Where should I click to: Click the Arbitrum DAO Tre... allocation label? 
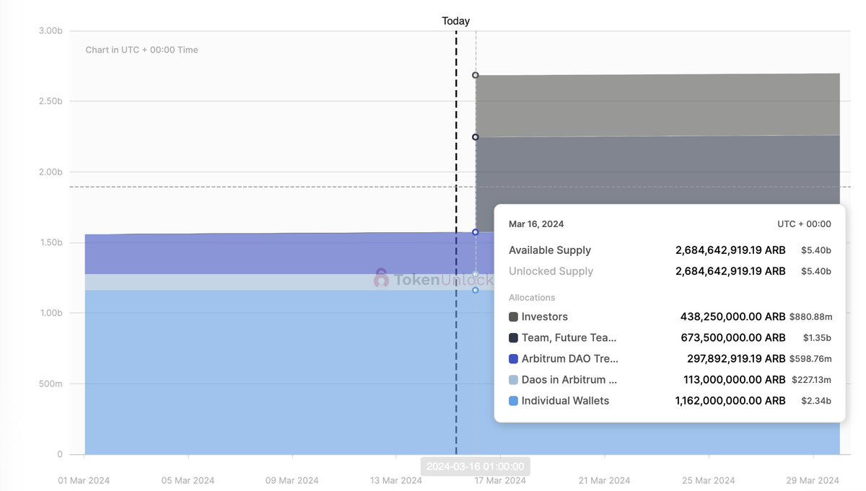570,358
